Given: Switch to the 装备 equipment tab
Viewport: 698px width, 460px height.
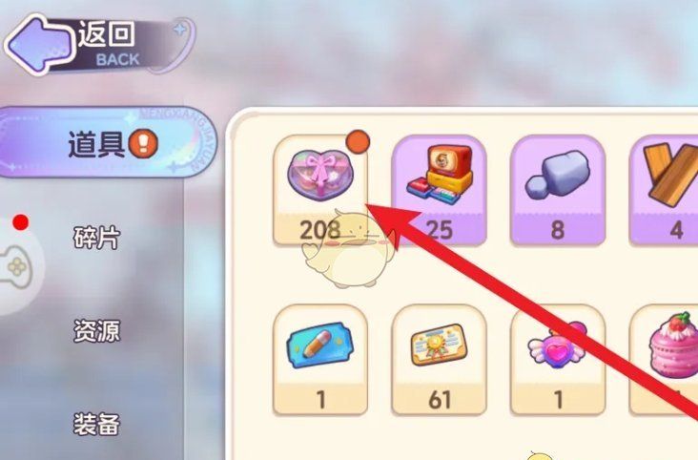Looking at the screenshot, I should [x=96, y=425].
